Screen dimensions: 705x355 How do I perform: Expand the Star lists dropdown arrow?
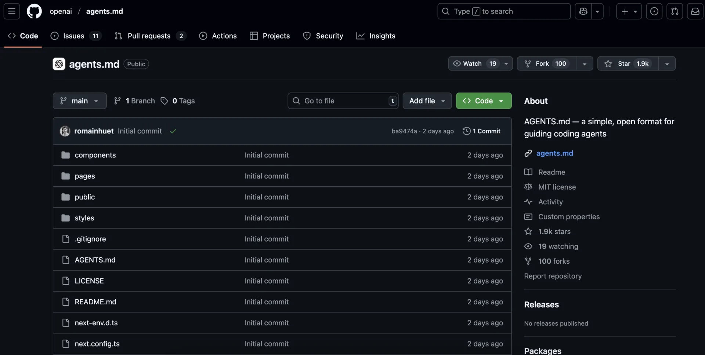(x=667, y=63)
